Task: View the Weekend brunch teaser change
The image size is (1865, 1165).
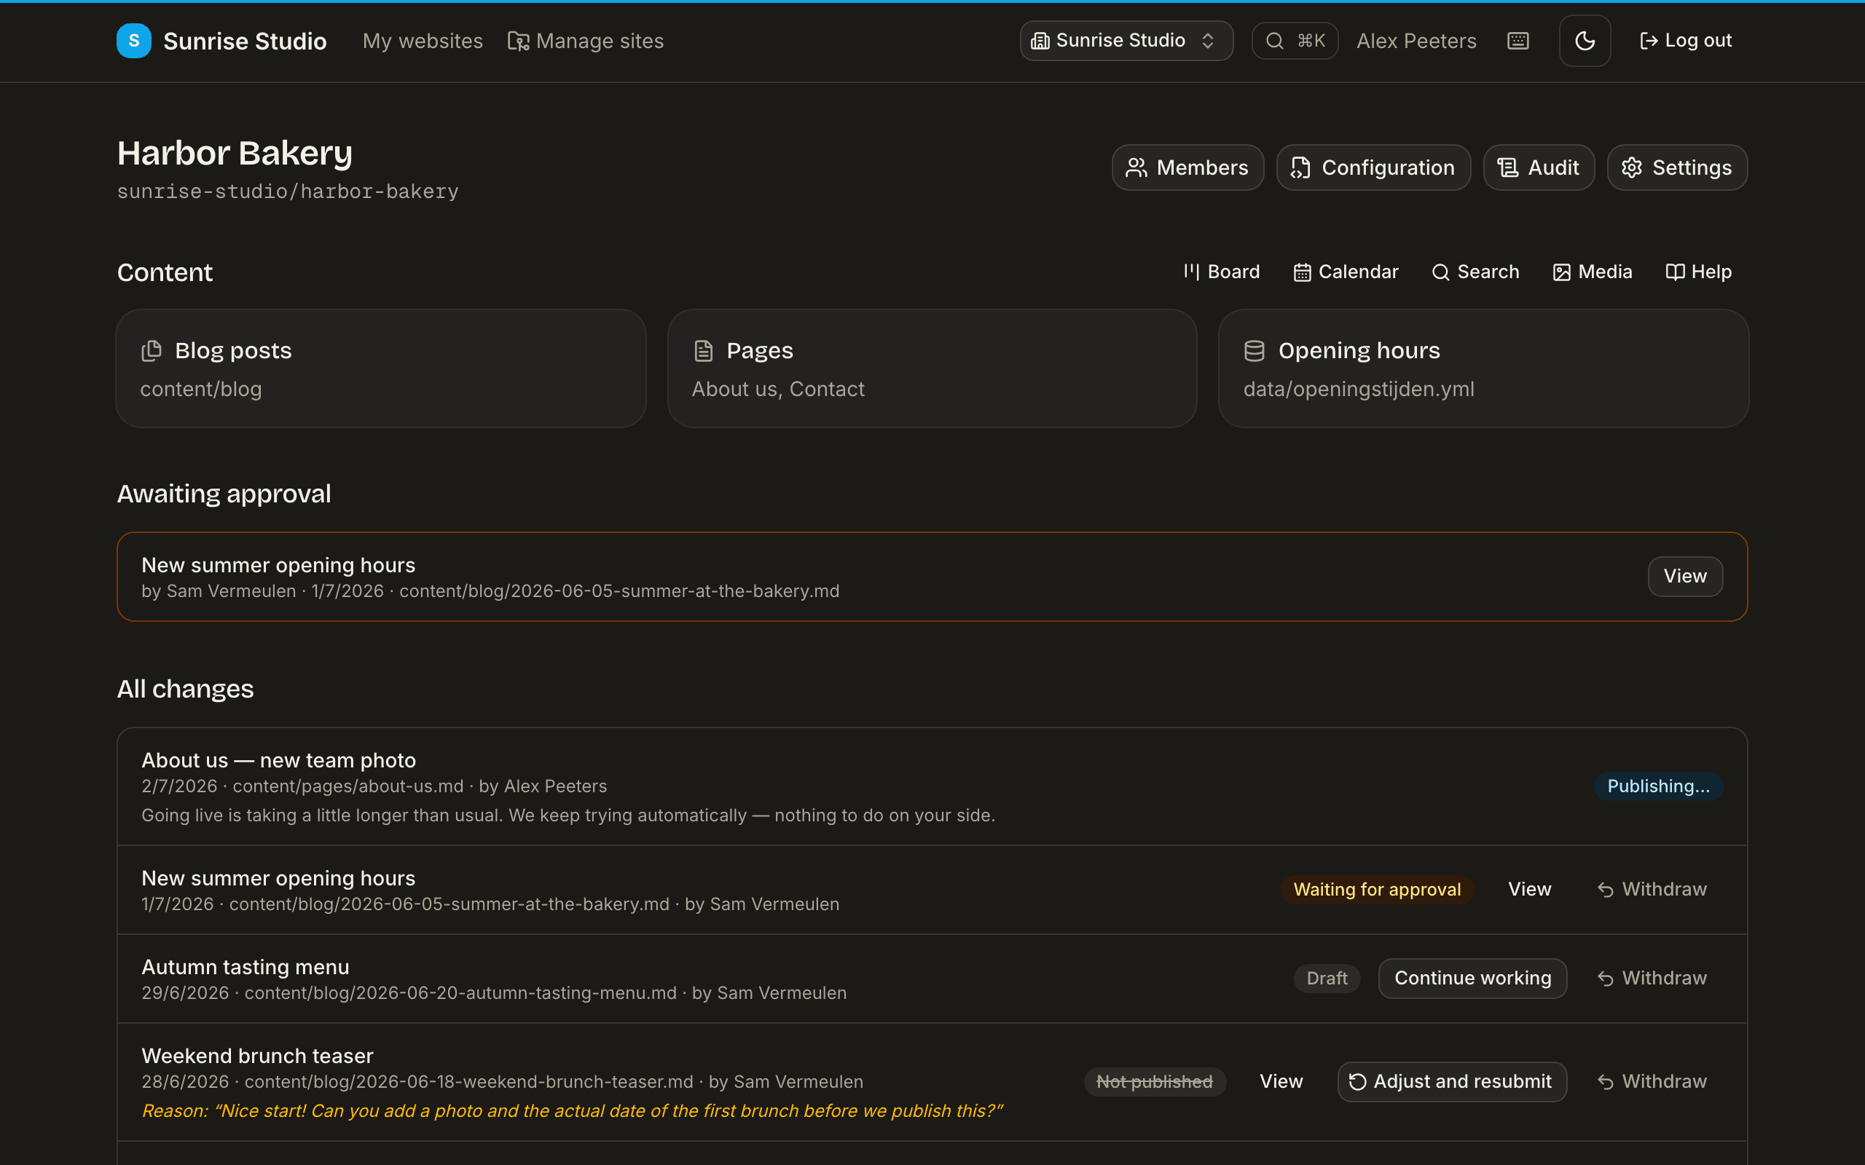Action: tap(1281, 1082)
